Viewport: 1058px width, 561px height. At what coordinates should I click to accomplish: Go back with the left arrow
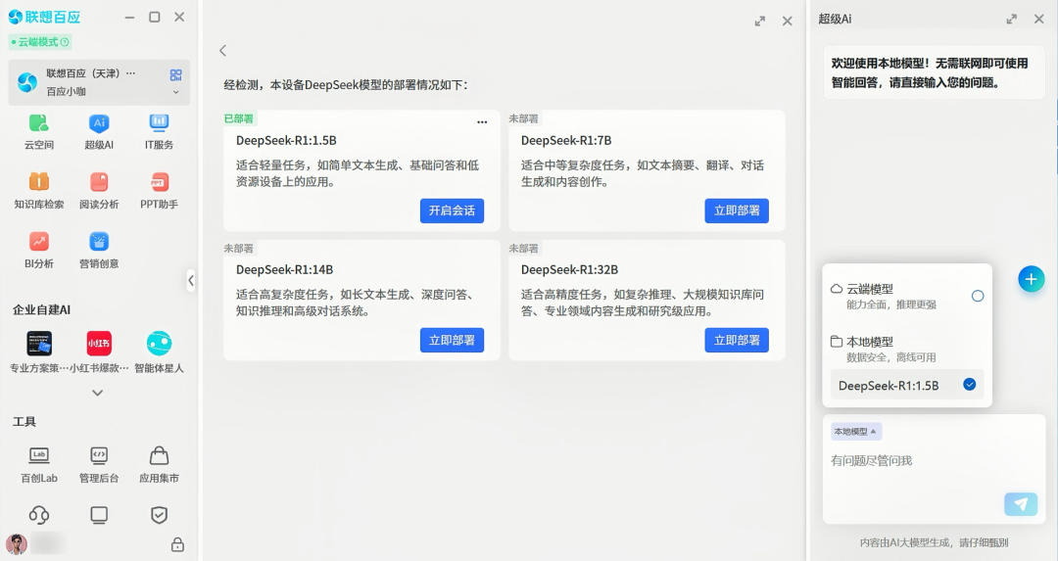222,51
